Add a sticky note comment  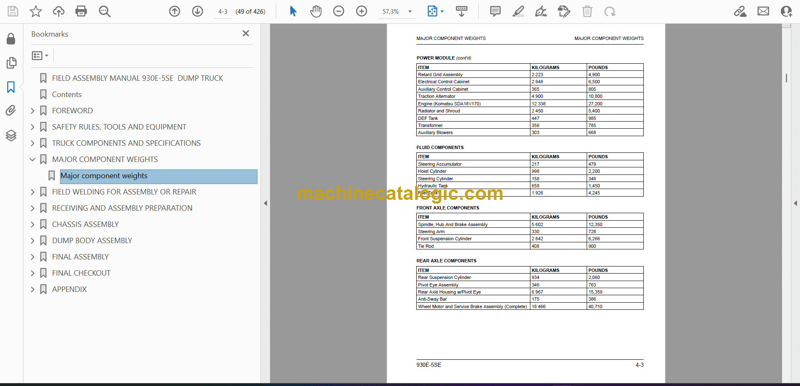click(x=495, y=11)
